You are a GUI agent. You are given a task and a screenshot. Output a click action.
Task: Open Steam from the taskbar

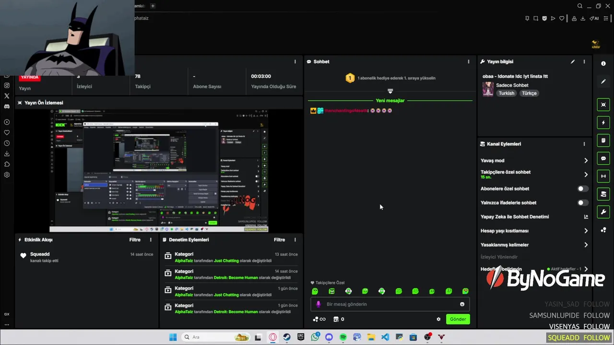pyautogui.click(x=286, y=337)
